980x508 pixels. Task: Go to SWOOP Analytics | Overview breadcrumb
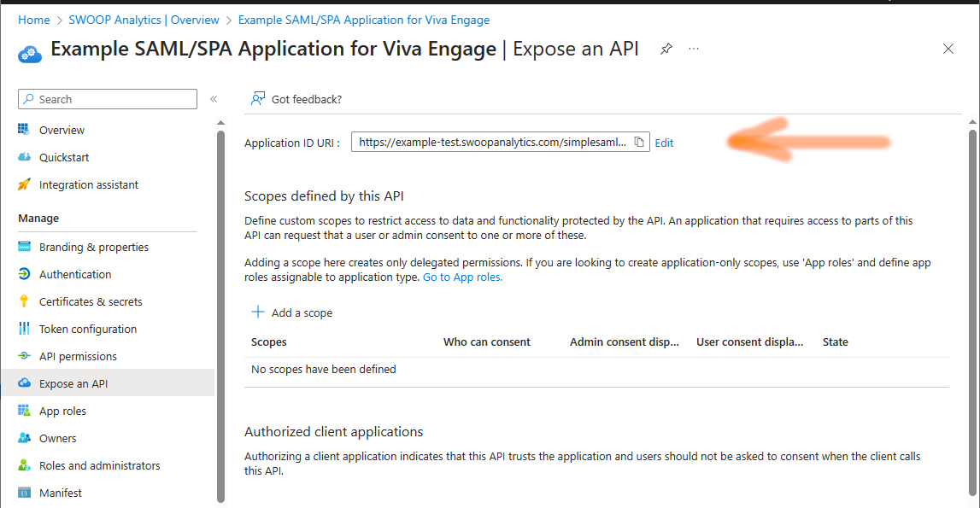[x=144, y=20]
